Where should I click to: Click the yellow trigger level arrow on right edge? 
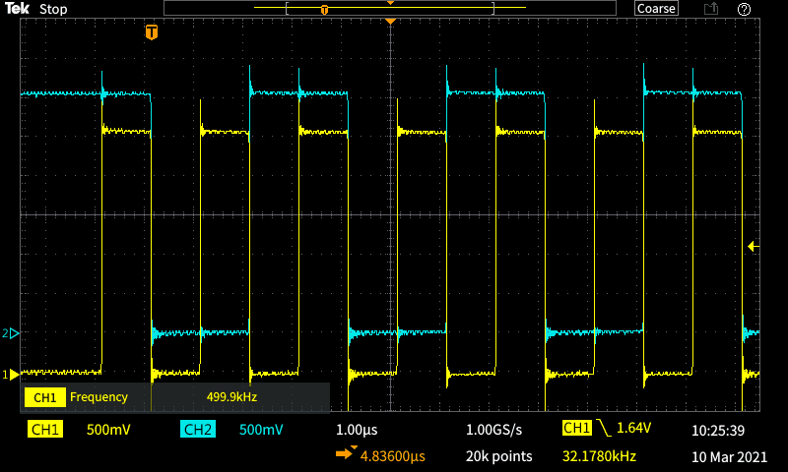754,246
